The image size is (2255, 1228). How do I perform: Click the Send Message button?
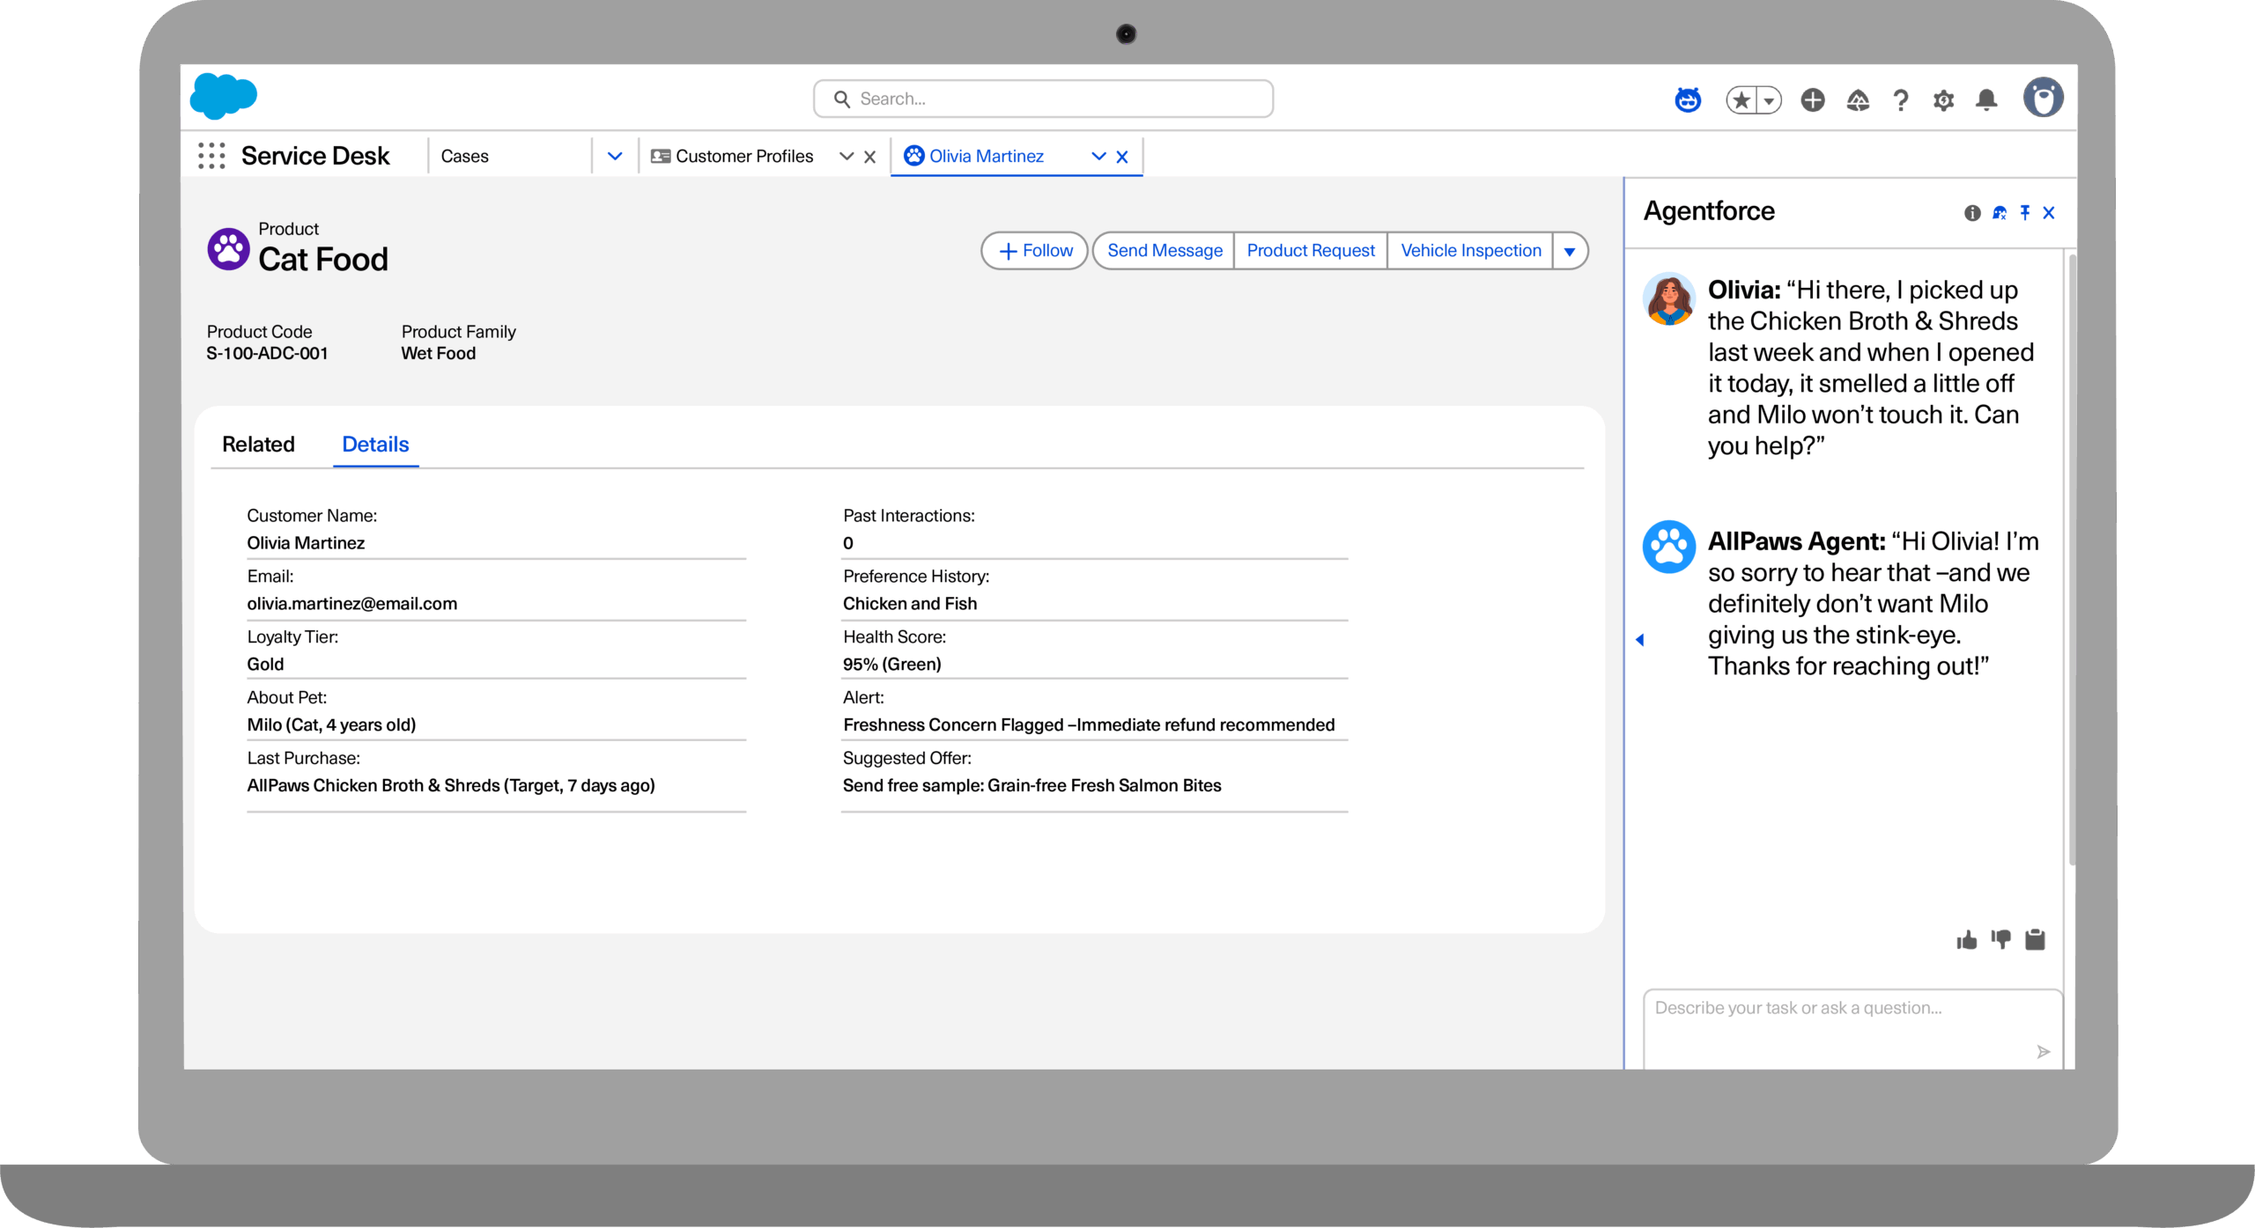(x=1164, y=251)
